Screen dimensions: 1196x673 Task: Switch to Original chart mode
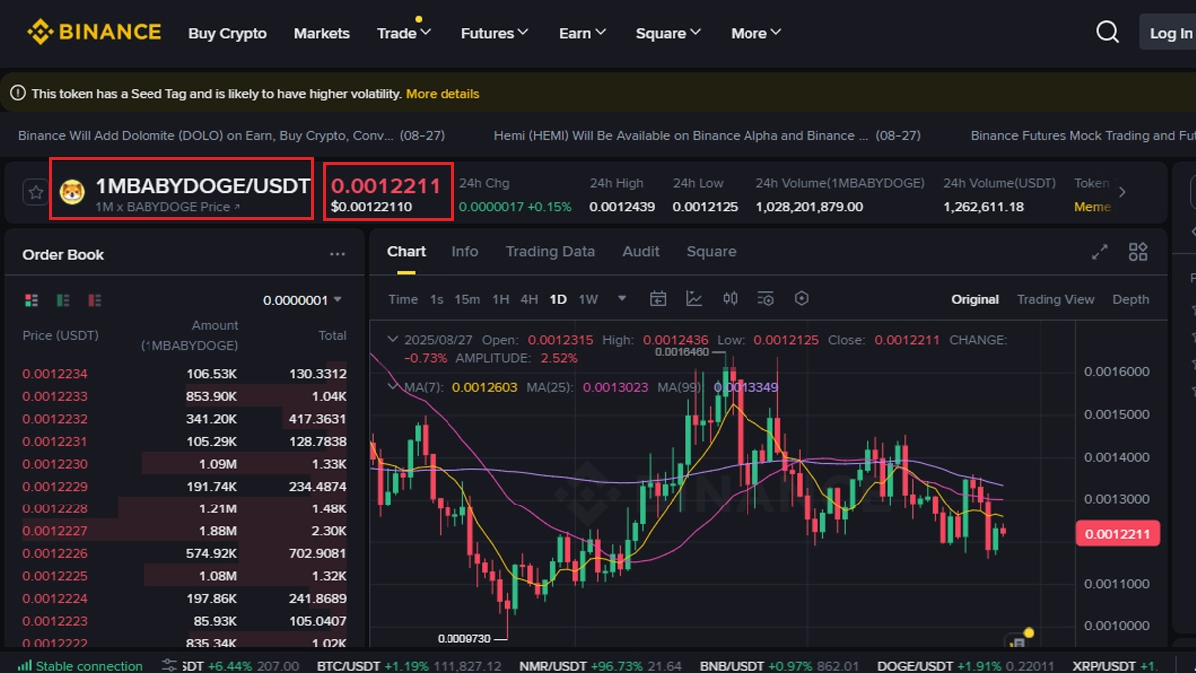coord(975,299)
